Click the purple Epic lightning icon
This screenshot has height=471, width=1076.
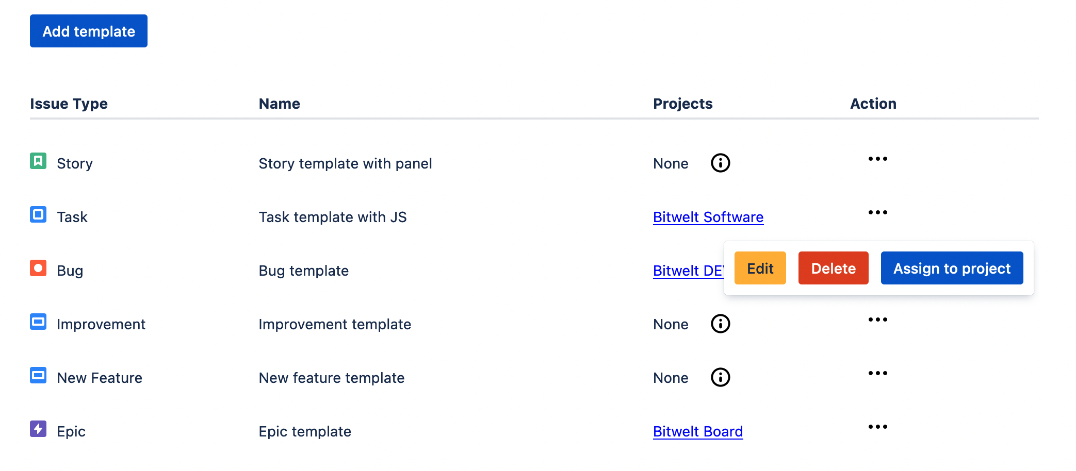[38, 429]
